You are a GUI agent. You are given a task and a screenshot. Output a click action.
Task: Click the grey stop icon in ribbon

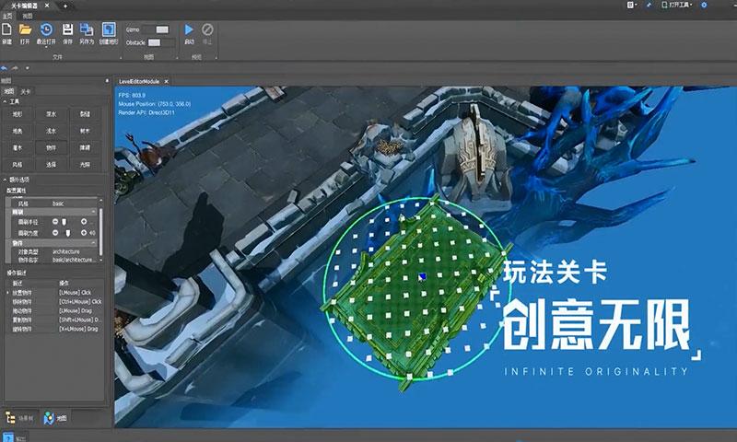pyautogui.click(x=207, y=29)
